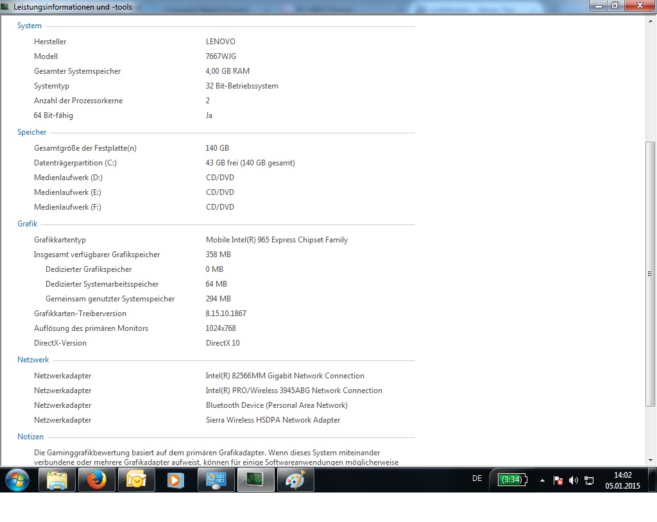Click the 64 Bit-fähig label
This screenshot has width=657, height=522.
(x=53, y=115)
